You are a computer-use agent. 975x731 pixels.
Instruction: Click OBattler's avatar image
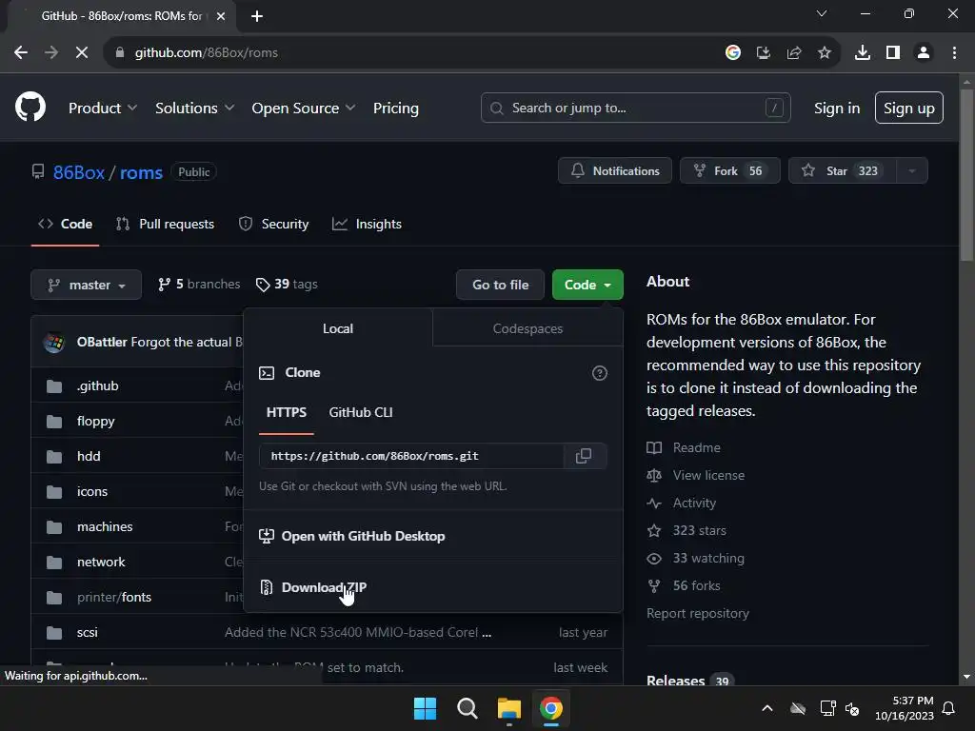(54, 342)
